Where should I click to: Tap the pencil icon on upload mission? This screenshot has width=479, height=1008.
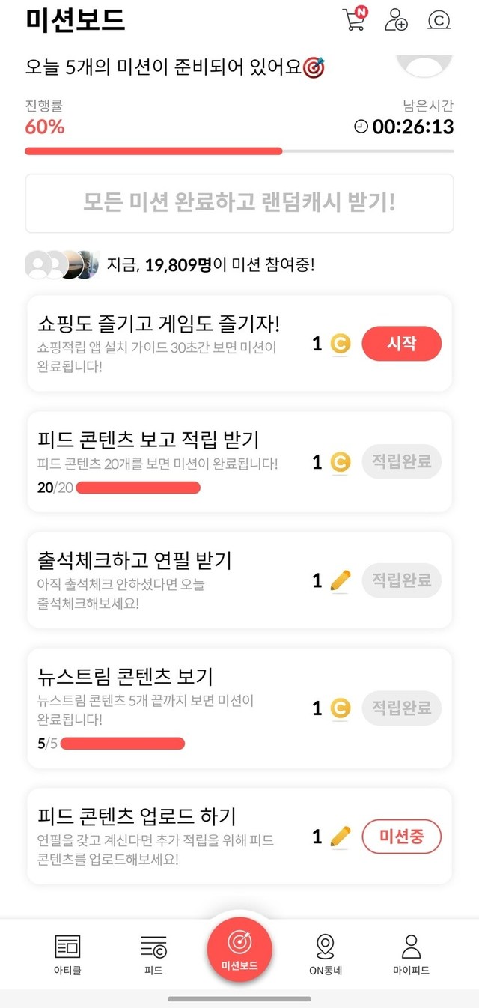(x=341, y=837)
